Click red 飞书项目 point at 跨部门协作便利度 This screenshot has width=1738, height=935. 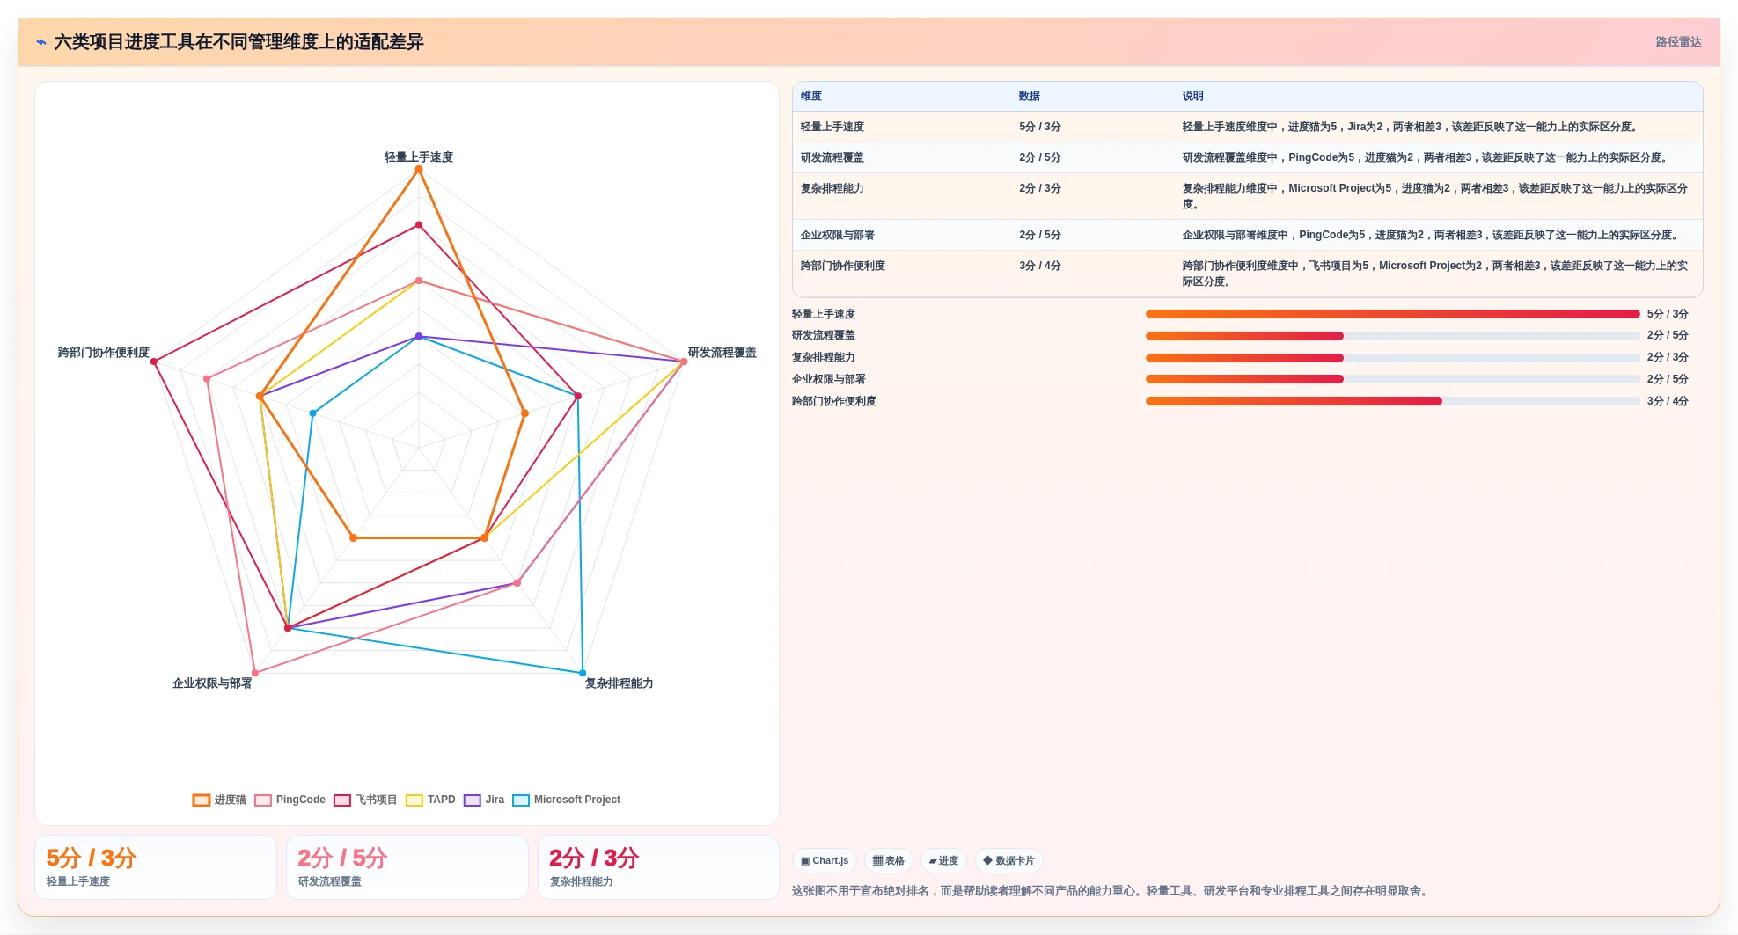click(154, 362)
